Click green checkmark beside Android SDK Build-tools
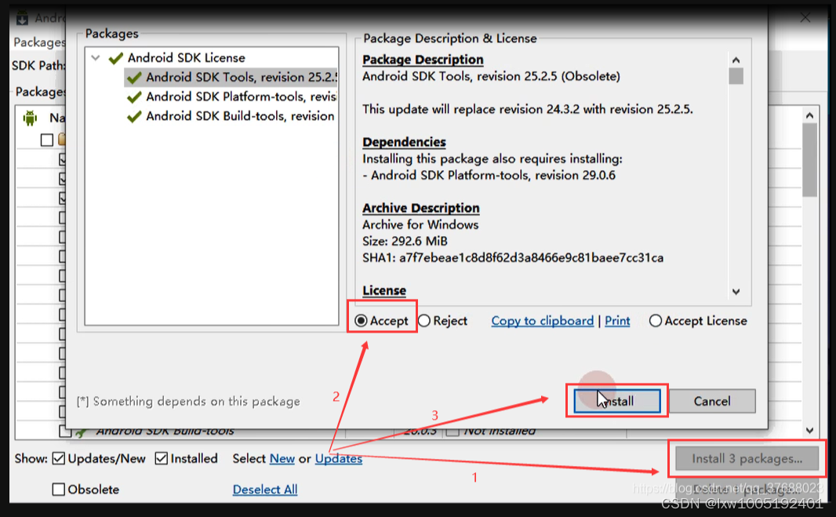 coord(134,116)
